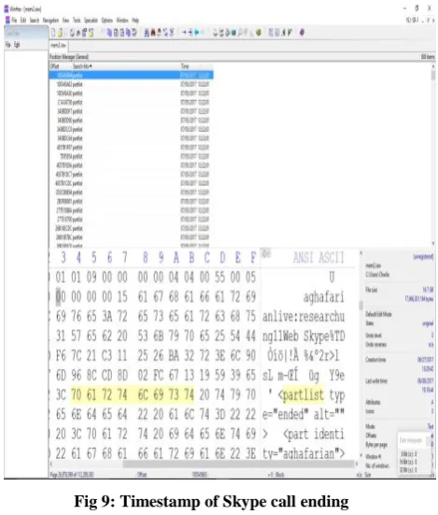The image size is (438, 515).
Task: Click the ANSI ASCII column header
Action: 318,258
